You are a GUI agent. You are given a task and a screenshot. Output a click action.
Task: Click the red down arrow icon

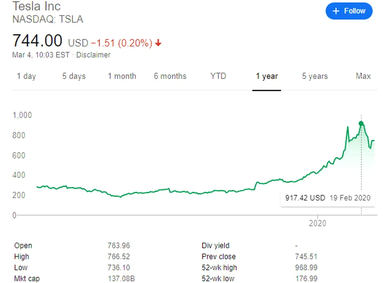(158, 43)
